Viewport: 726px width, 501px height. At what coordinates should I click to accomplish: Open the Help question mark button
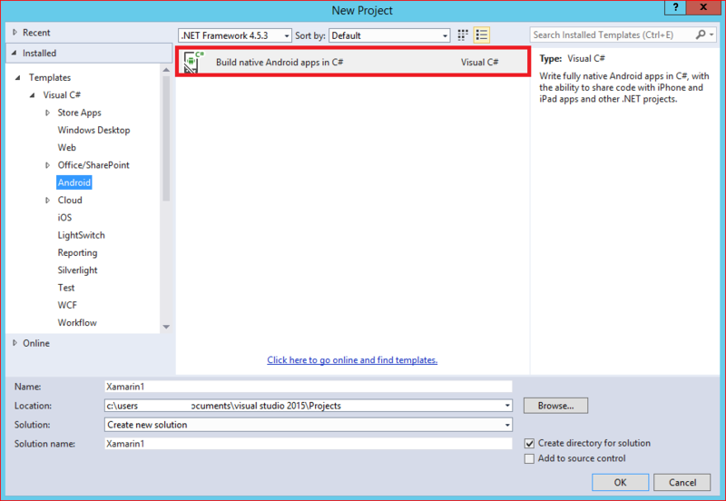(x=675, y=7)
